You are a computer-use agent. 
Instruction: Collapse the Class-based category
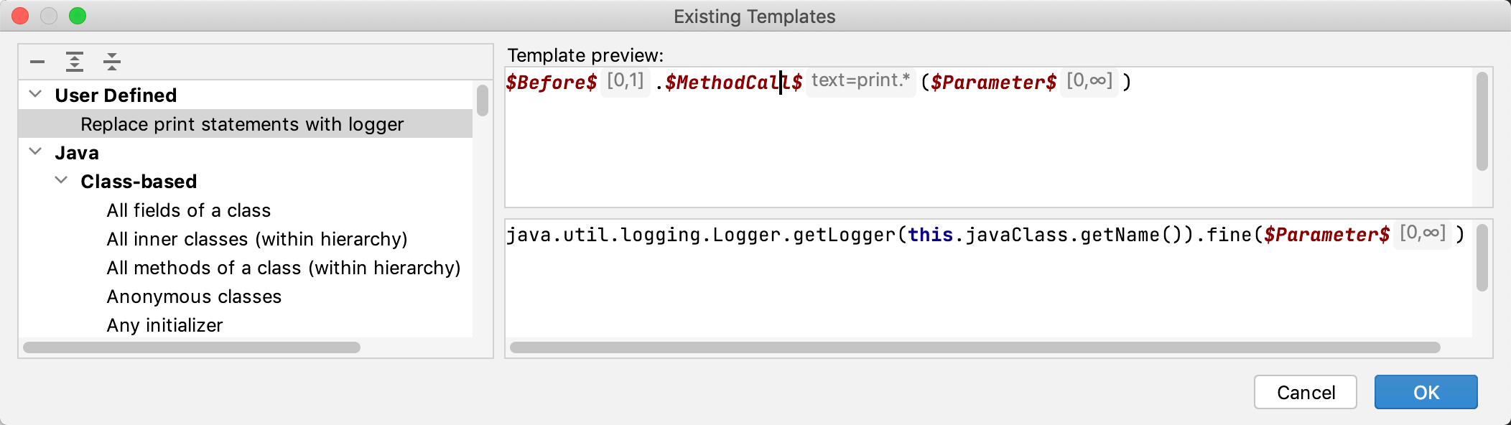[x=61, y=180]
